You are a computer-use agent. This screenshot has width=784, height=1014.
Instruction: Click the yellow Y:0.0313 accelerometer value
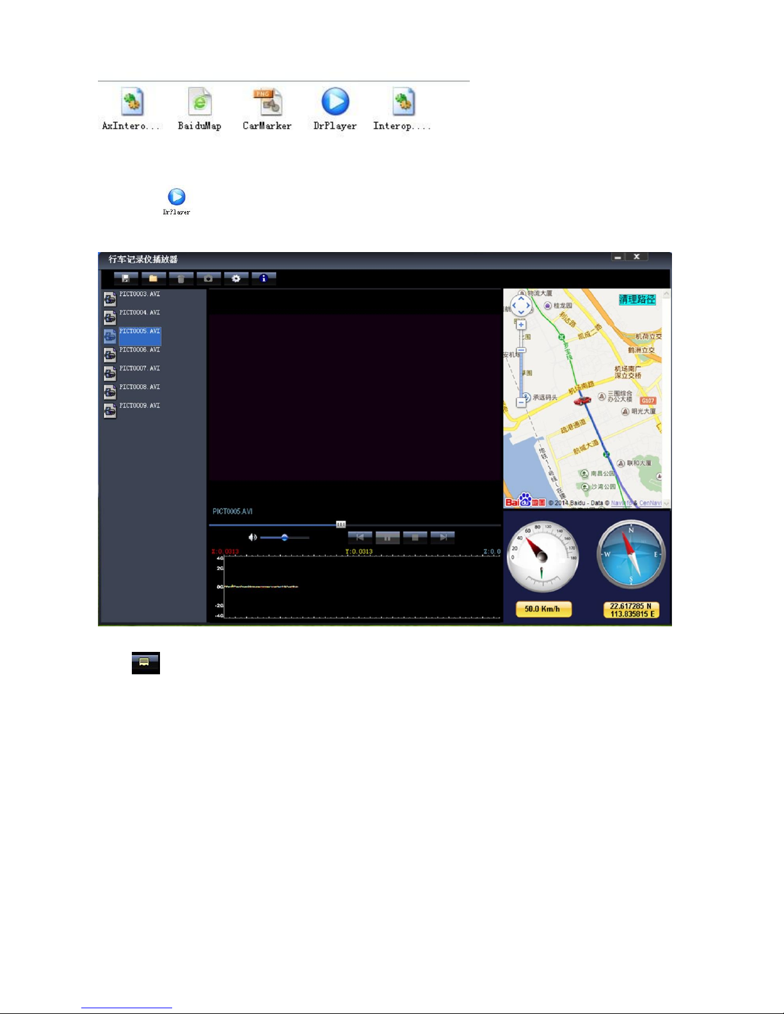(359, 551)
